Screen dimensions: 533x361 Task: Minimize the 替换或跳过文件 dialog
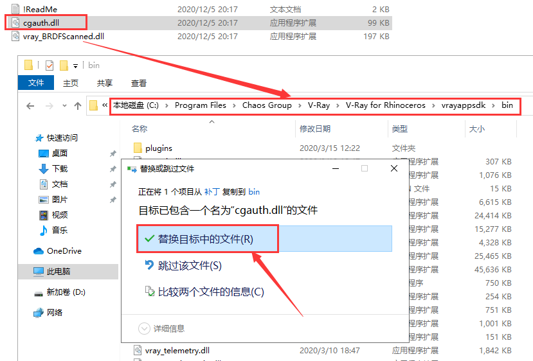tap(336, 168)
